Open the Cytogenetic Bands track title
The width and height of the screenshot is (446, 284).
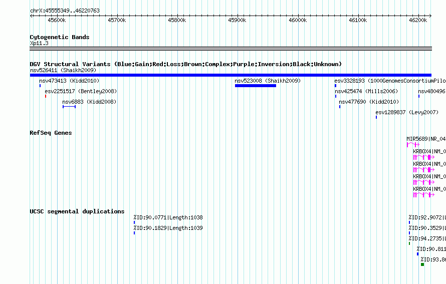(x=60, y=37)
